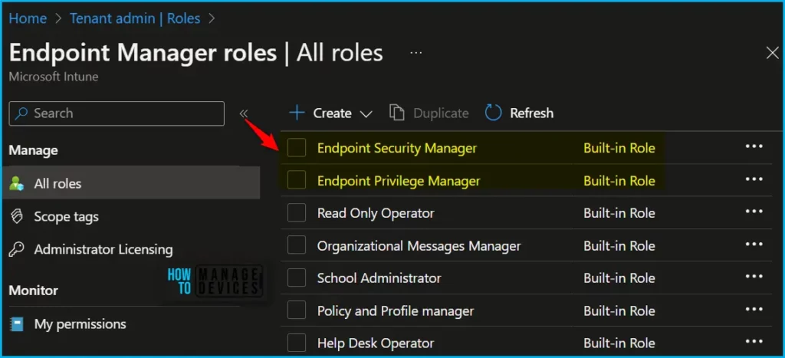Open the Policy and Profile manager role
The image size is (785, 358).
click(396, 311)
